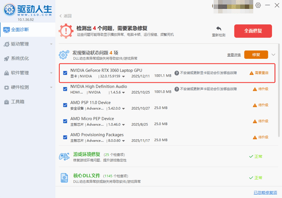Click the 游戏环境修复 gamepad icon

tap(64, 157)
